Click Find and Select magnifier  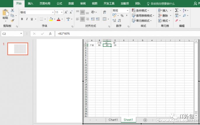tap(184, 15)
